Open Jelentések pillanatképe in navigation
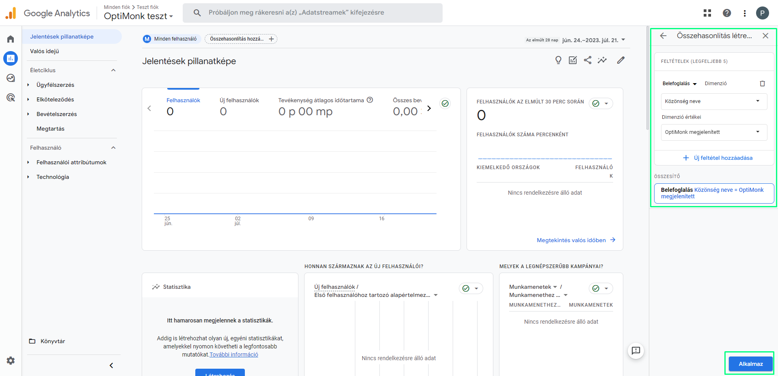The height and width of the screenshot is (376, 778). (x=72, y=37)
